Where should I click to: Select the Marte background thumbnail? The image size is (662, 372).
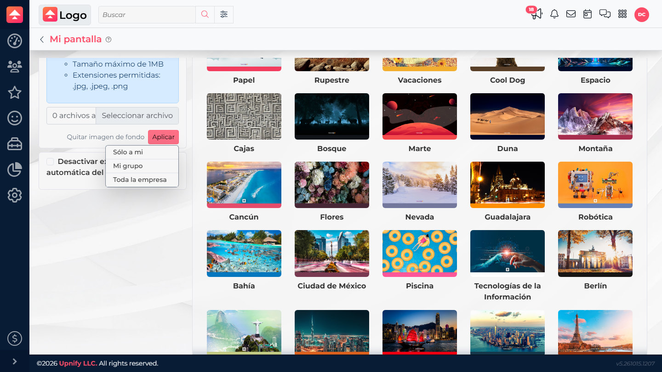coord(420,116)
